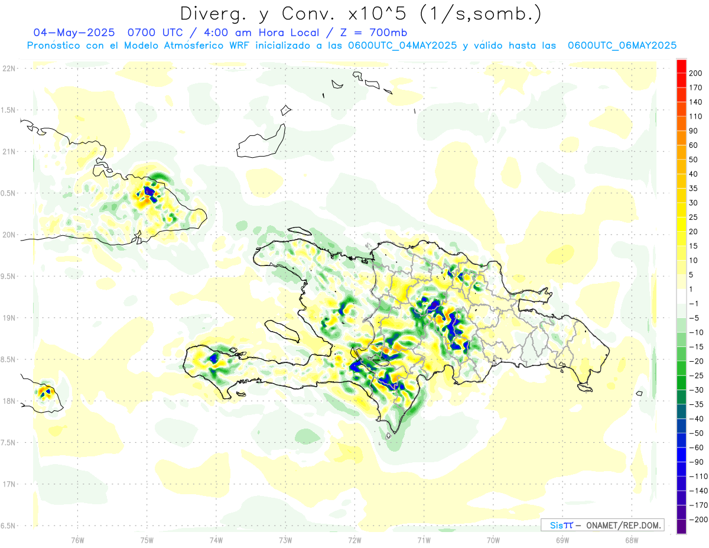Image resolution: width=709 pixels, height=548 pixels.
Task: Click the white swatch between 1 and -1
Action: tap(681, 296)
